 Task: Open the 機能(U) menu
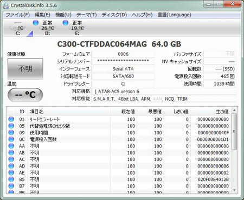[x=63, y=15]
